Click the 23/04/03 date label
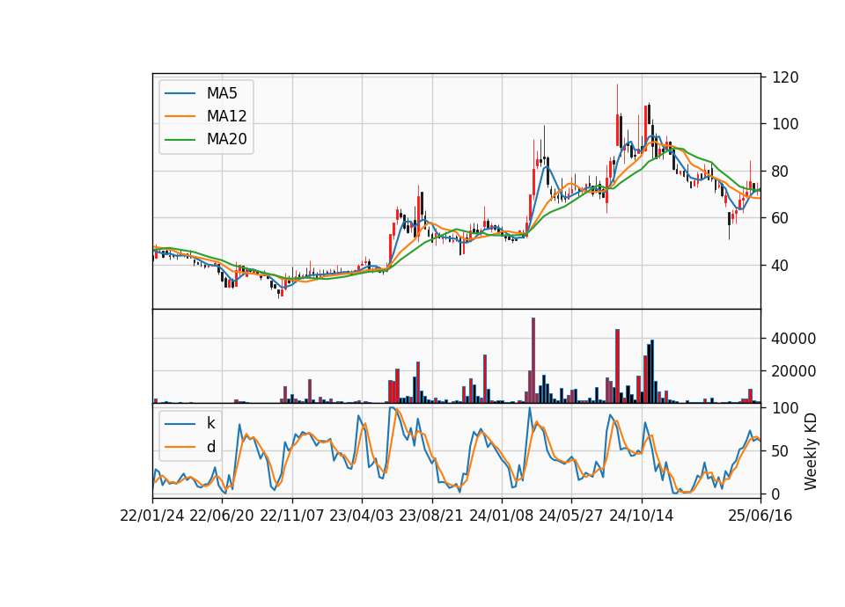The height and width of the screenshot is (607, 845). 362,516
